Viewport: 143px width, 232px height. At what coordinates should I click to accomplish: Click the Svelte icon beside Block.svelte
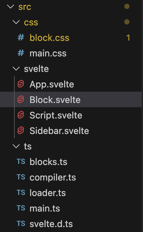21,99
